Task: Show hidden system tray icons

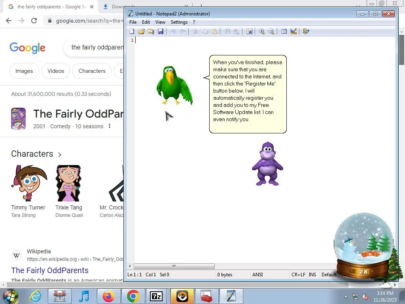Action: click(346, 296)
